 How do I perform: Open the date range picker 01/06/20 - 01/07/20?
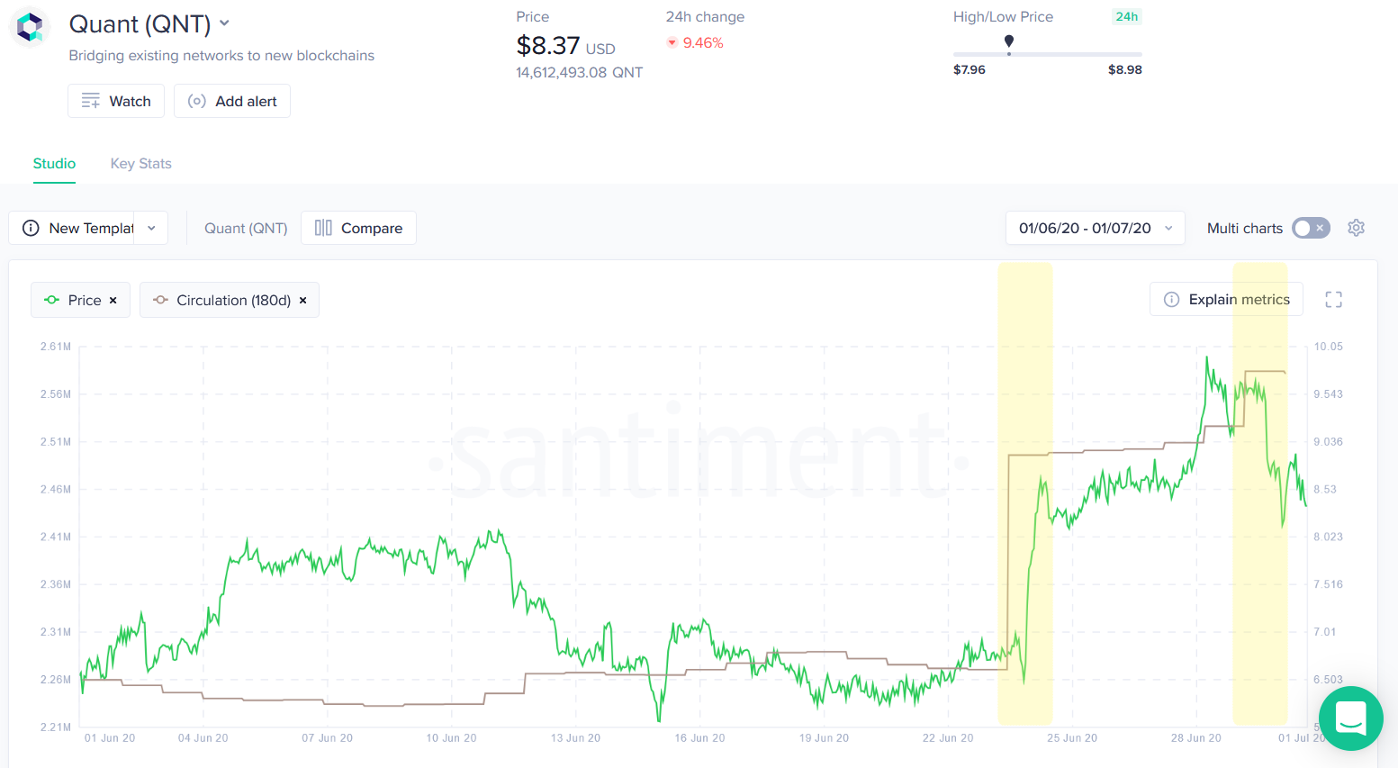[x=1095, y=228]
